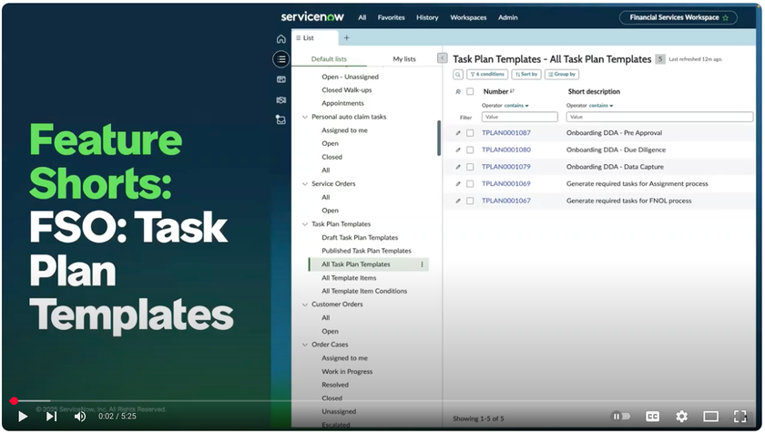The width and height of the screenshot is (765, 434).
Task: Collapse the lists side panel
Action: [442, 58]
